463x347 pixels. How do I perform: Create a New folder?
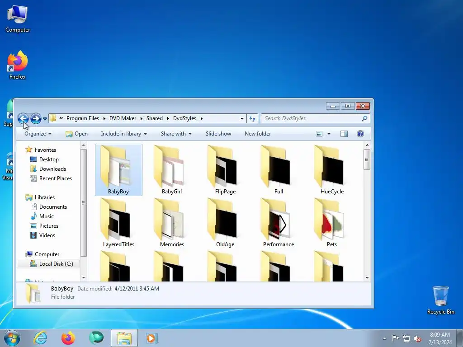257,134
